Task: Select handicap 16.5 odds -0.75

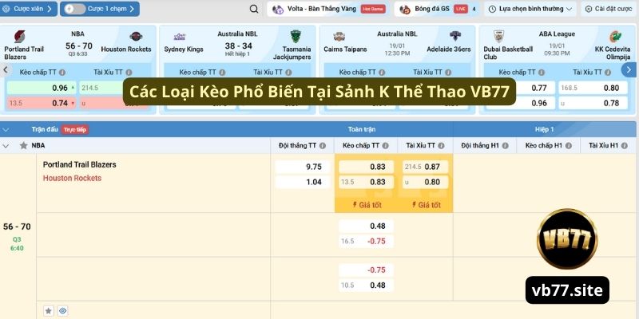Action: 367,242
